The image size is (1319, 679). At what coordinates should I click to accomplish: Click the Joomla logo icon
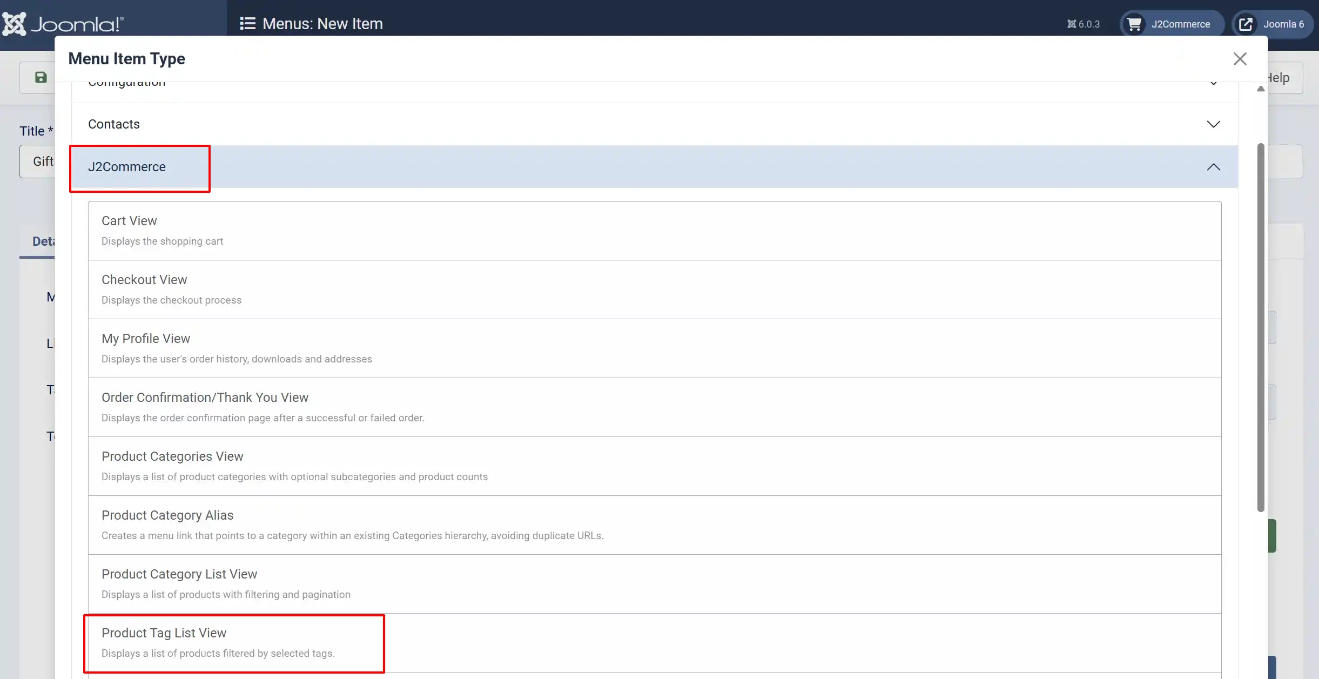click(14, 24)
